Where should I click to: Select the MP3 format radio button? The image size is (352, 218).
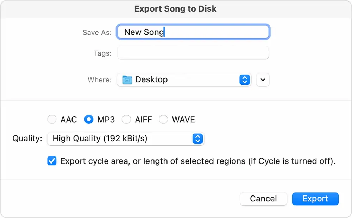pyautogui.click(x=88, y=120)
